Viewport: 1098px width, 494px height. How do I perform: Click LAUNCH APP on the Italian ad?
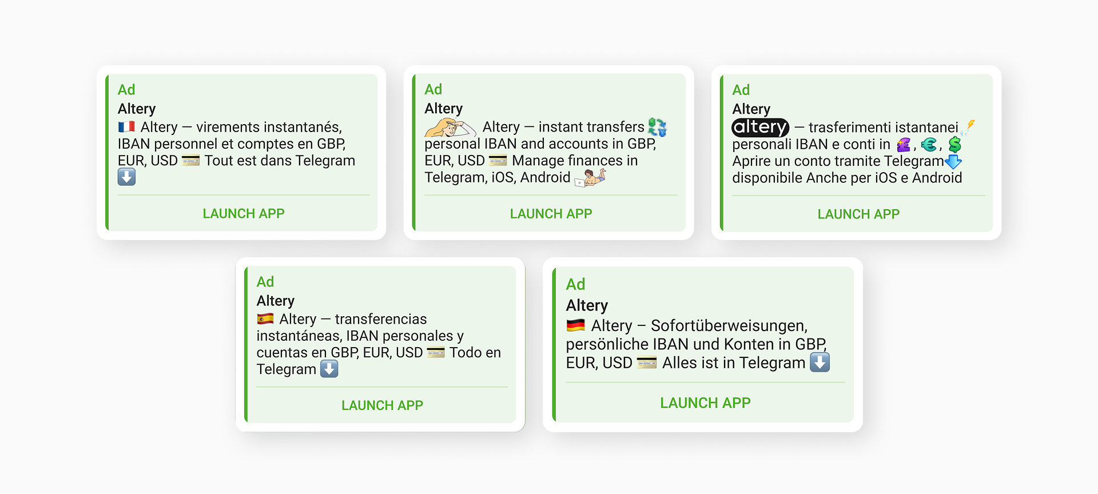(x=858, y=214)
